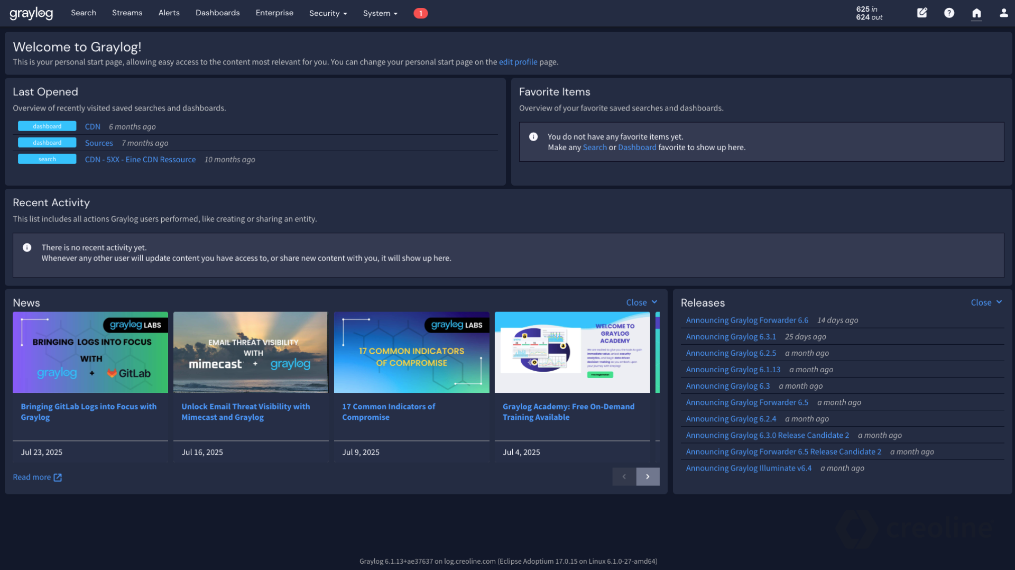Open the 17 Common Indicators news thumbnail
Image resolution: width=1015 pixels, height=570 pixels.
pyautogui.click(x=411, y=352)
